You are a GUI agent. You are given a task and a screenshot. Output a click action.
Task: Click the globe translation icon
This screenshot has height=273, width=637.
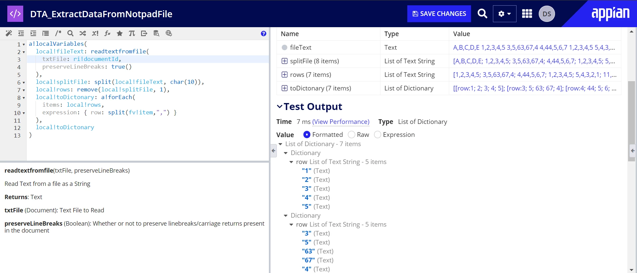pos(169,33)
